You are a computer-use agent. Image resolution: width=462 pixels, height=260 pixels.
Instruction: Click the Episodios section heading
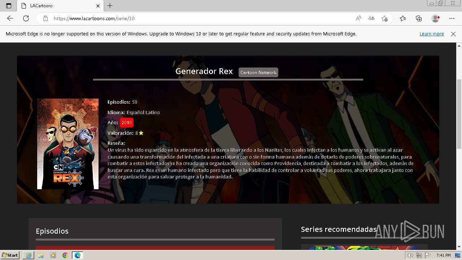pos(52,231)
